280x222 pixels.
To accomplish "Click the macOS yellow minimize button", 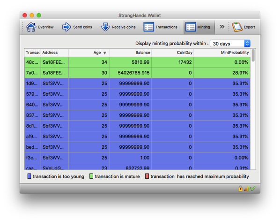I will 32,15.
